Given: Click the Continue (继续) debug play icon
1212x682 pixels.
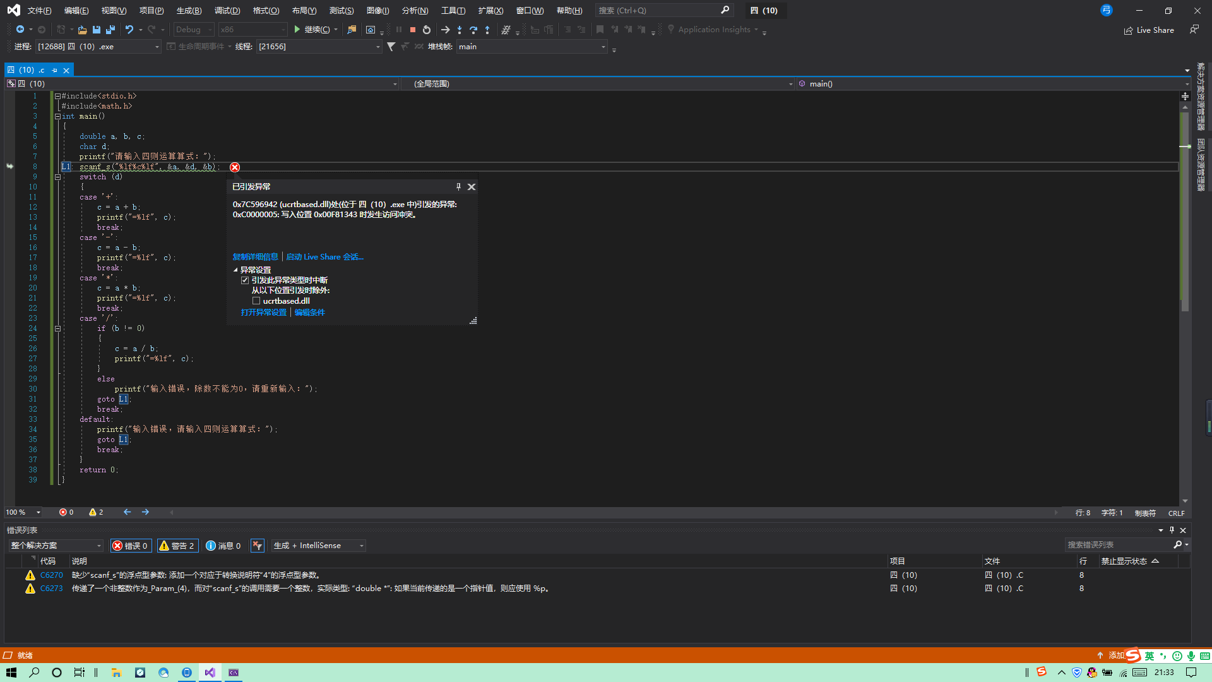Looking at the screenshot, I should coord(297,30).
